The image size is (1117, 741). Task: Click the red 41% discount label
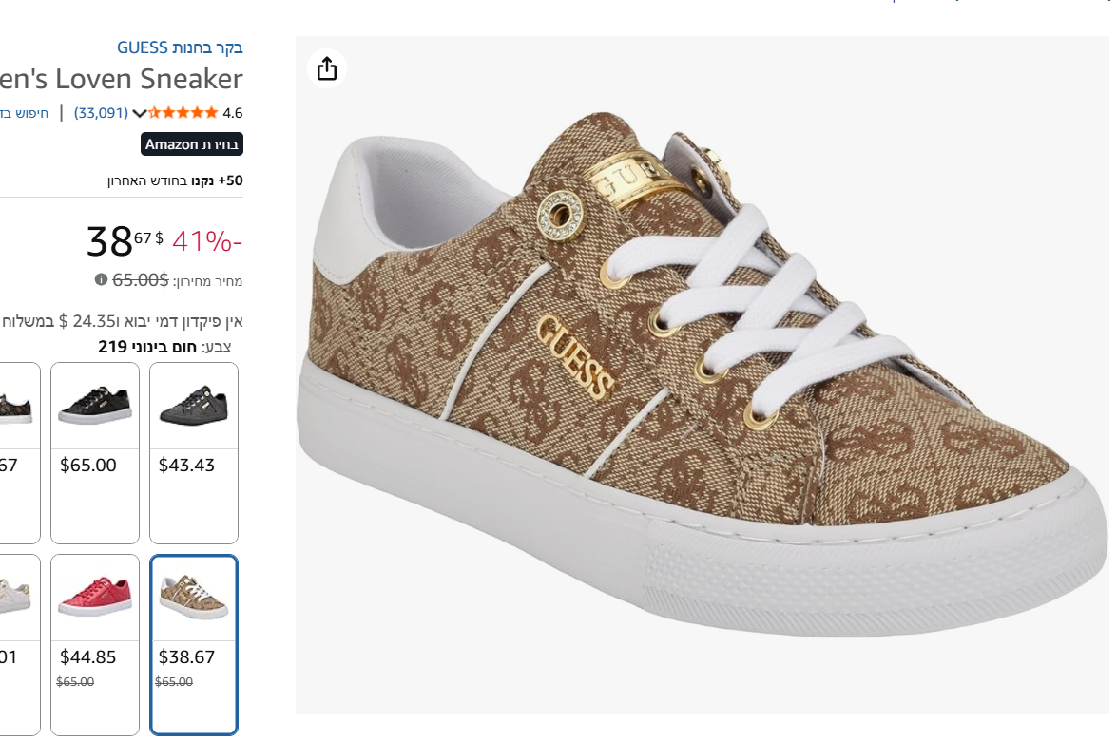[x=207, y=241]
